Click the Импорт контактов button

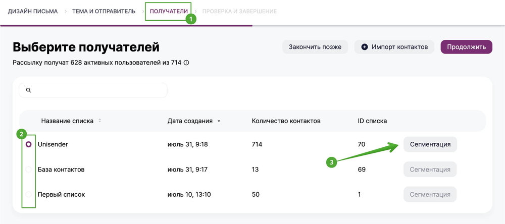(394, 47)
